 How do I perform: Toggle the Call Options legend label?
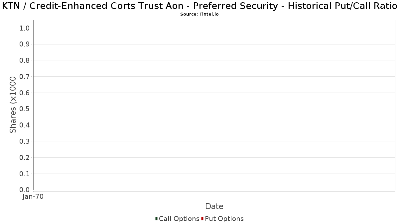(179, 219)
